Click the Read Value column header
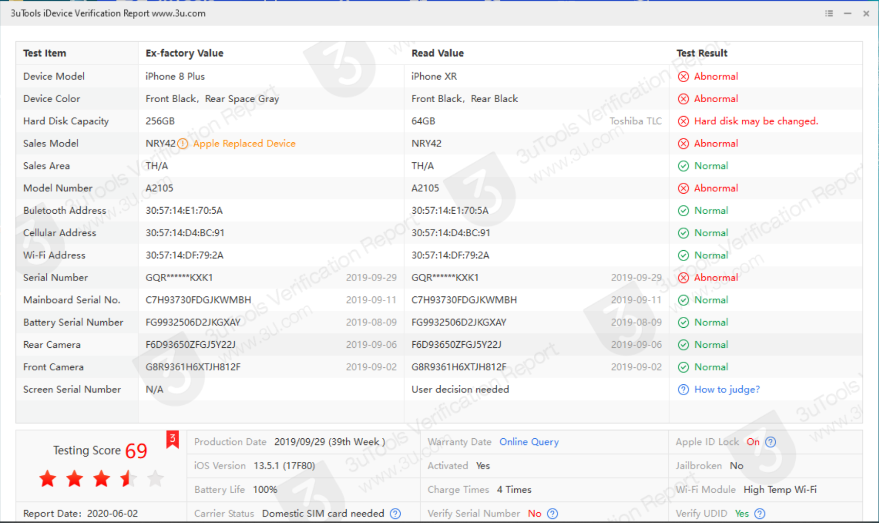 pyautogui.click(x=438, y=53)
